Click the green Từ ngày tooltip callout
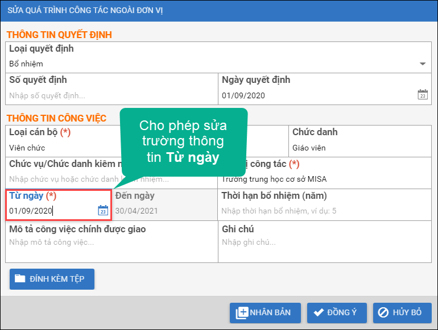Image resolution: width=438 pixels, height=330 pixels. click(x=183, y=142)
